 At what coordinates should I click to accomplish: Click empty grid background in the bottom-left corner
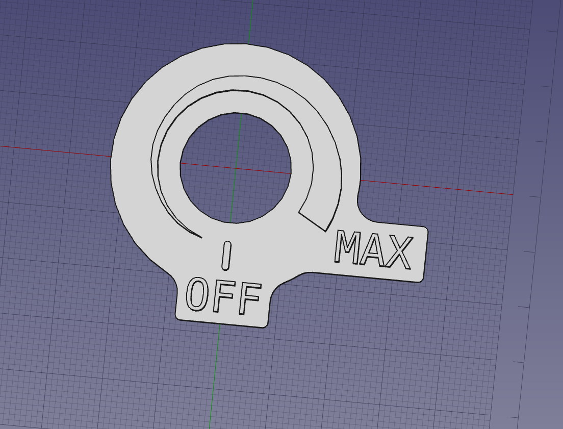pos(51,388)
